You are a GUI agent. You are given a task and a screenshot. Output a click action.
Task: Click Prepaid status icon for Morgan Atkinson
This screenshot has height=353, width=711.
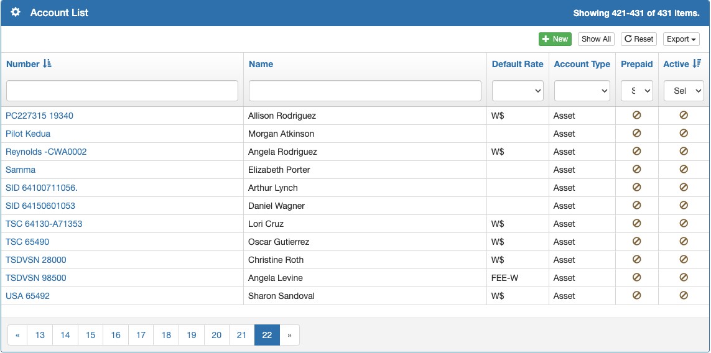point(636,133)
